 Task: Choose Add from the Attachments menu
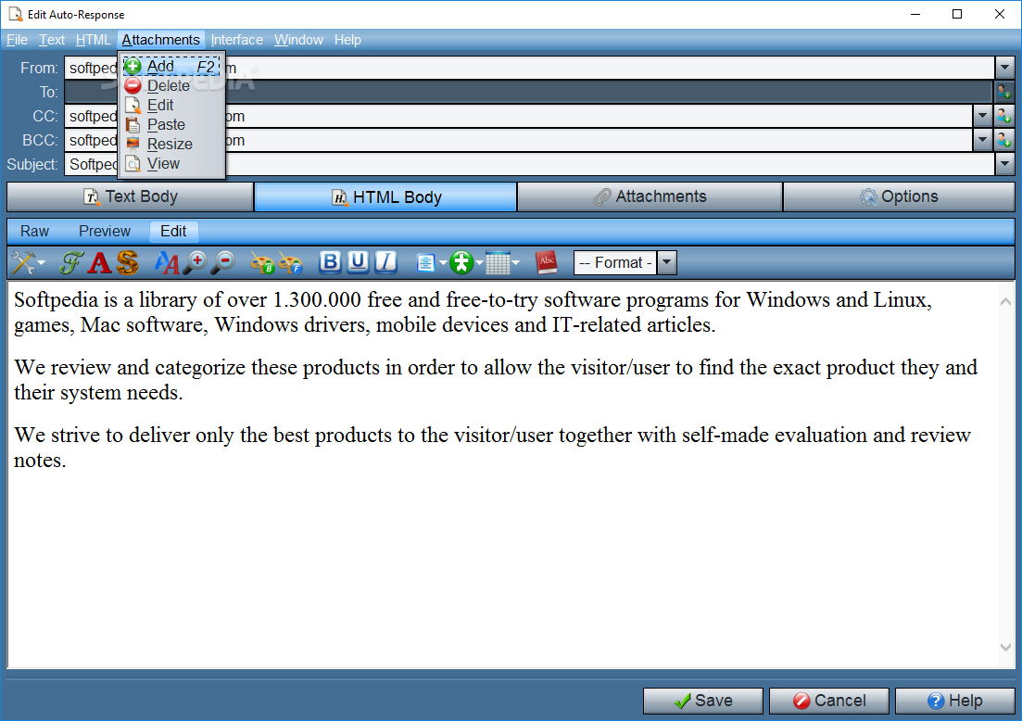pyautogui.click(x=171, y=66)
